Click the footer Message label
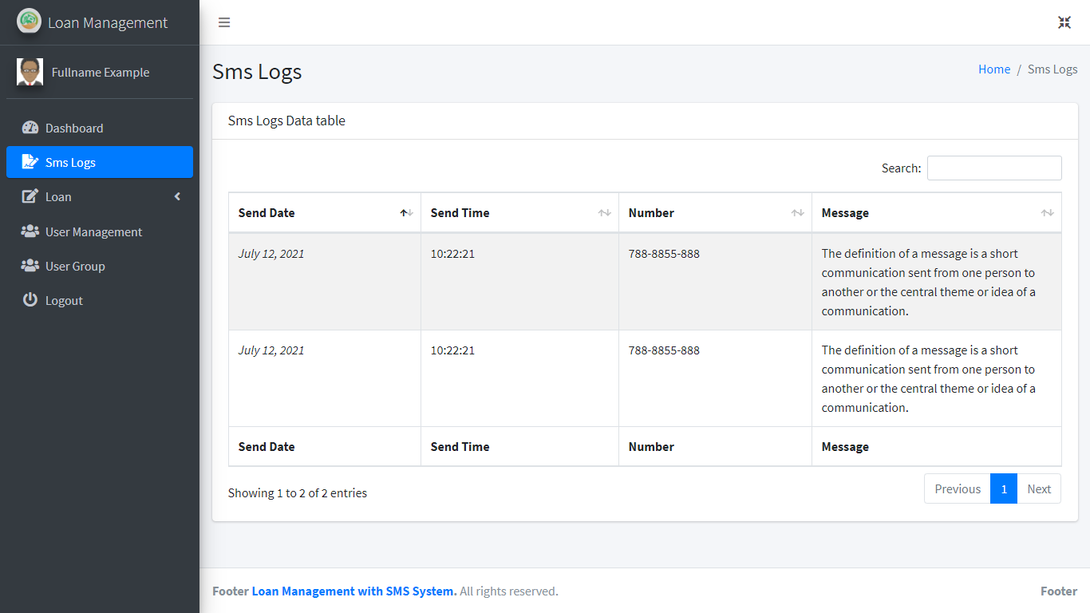The width and height of the screenshot is (1090, 613). pyautogui.click(x=845, y=447)
